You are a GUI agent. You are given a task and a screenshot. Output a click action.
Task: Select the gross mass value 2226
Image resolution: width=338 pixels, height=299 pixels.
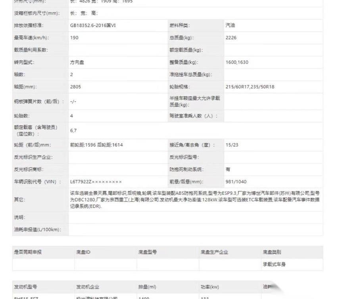pyautogui.click(x=231, y=38)
